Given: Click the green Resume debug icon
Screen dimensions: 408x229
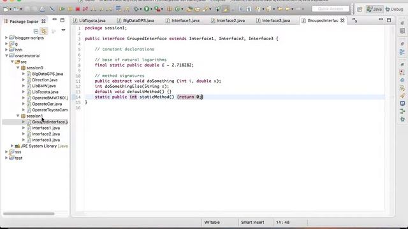Looking at the screenshot, I should click(x=62, y=9).
